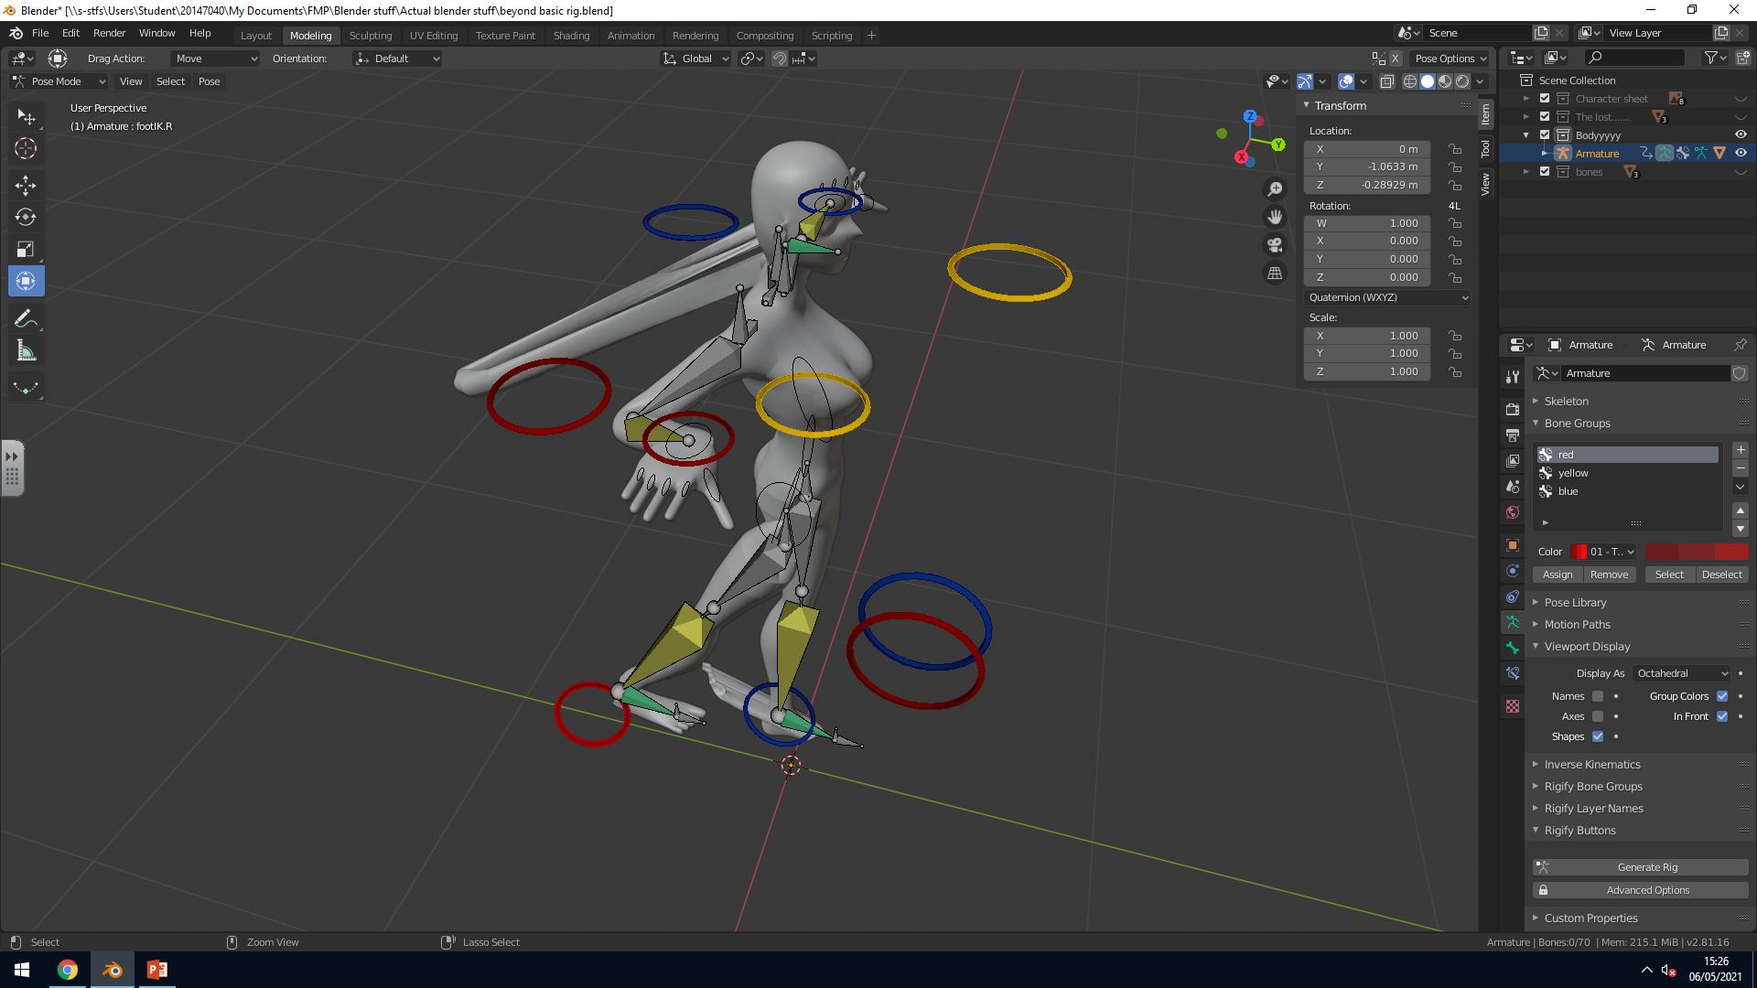Image resolution: width=1757 pixels, height=988 pixels.
Task: Open Global transform orientation dropdown
Action: (696, 59)
